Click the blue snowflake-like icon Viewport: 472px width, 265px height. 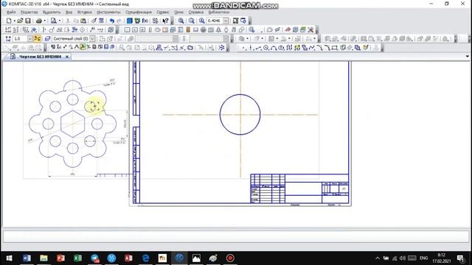[x=221, y=48]
